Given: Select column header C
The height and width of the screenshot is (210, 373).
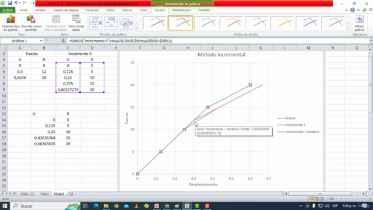Looking at the screenshot, I should click(x=68, y=48).
